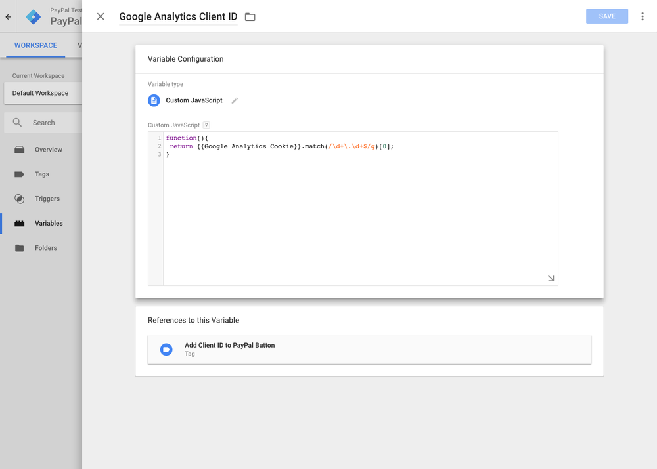
Task: Click line number 1 in editor gutter
Action: pos(159,138)
